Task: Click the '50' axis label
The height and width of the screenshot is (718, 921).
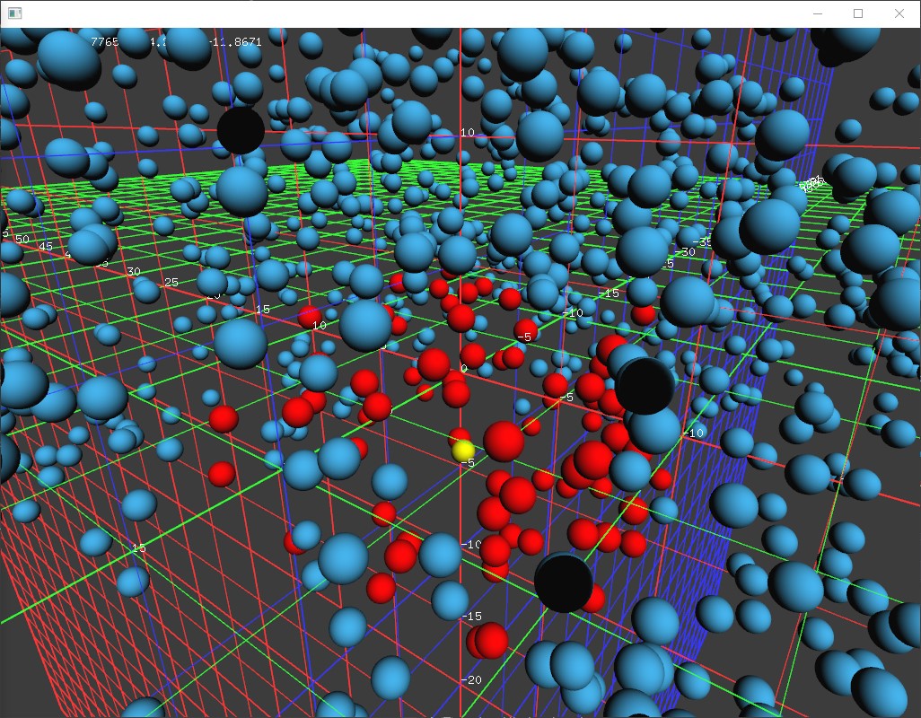Action: pyautogui.click(x=22, y=239)
